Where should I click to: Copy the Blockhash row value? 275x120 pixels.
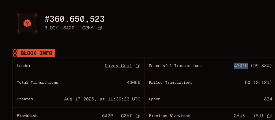click(137, 116)
